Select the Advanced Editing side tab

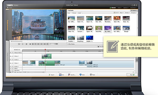(7, 25)
